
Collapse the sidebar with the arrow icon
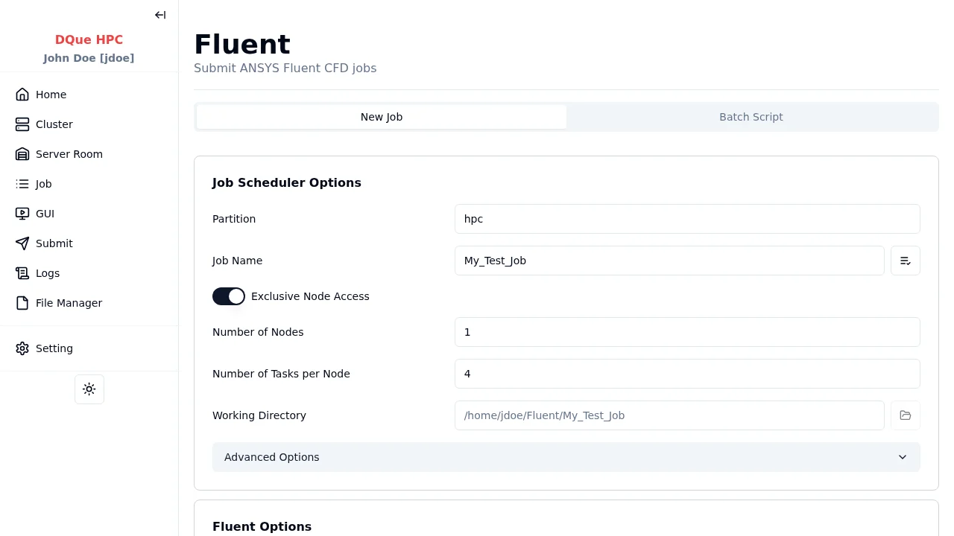coord(160,15)
